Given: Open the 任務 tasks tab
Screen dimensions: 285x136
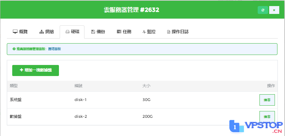Looking at the screenshot, I should tap(124, 32).
